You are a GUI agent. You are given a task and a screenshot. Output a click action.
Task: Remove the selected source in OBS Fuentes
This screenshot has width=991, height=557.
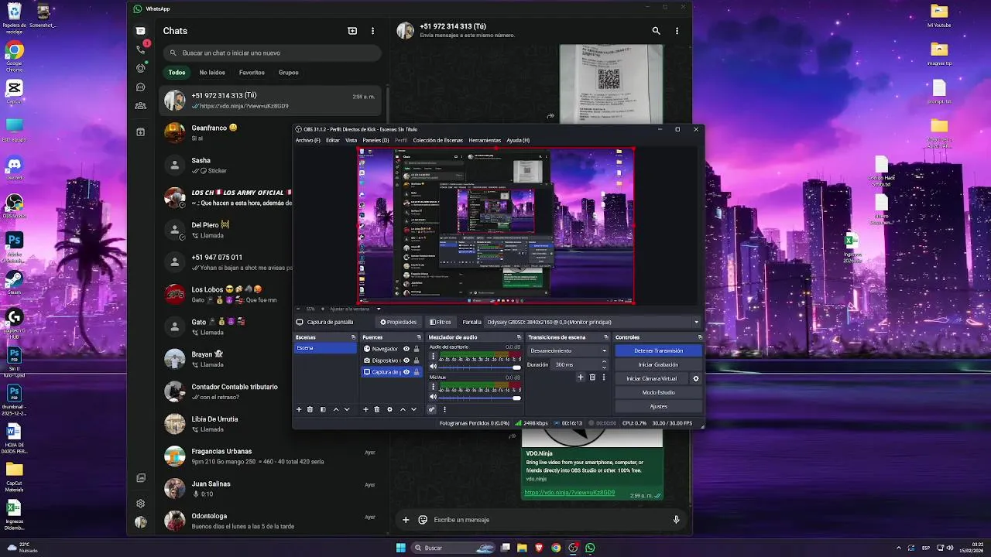tap(377, 409)
